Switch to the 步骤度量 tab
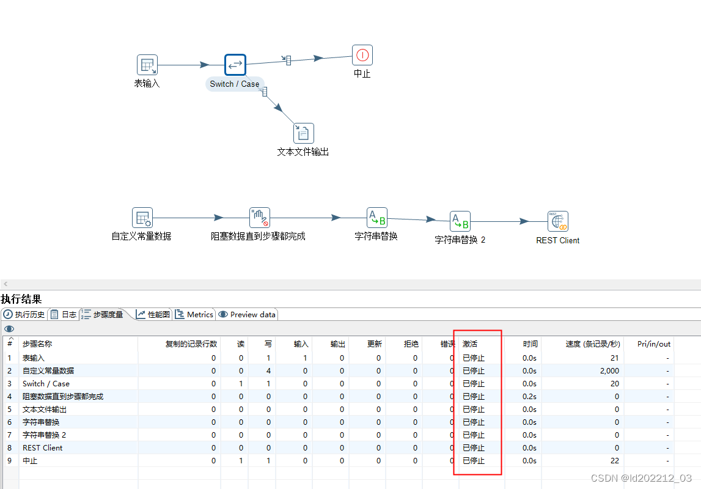This screenshot has width=701, height=489. coord(103,315)
